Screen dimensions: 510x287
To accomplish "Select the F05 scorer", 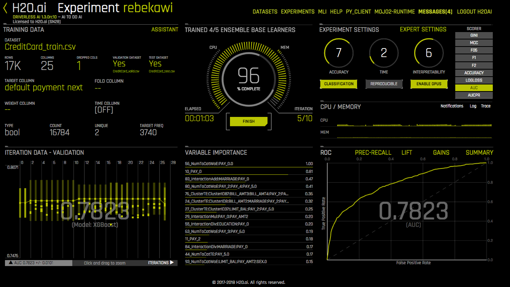I will [474, 50].
